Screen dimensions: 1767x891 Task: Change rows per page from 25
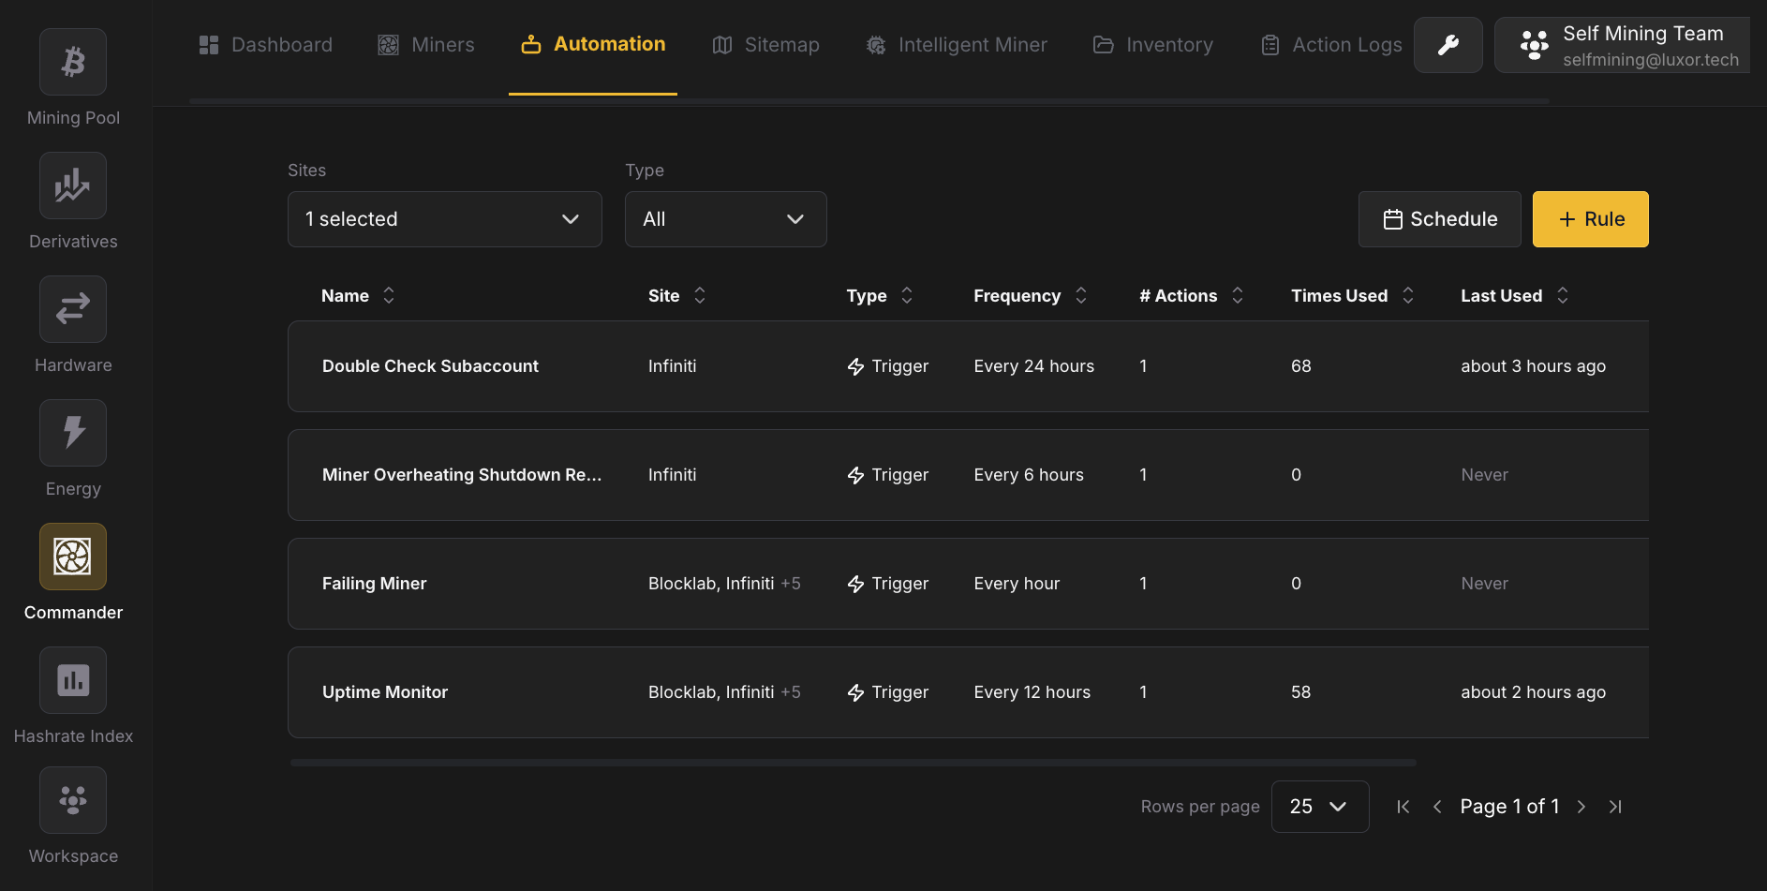1319,806
